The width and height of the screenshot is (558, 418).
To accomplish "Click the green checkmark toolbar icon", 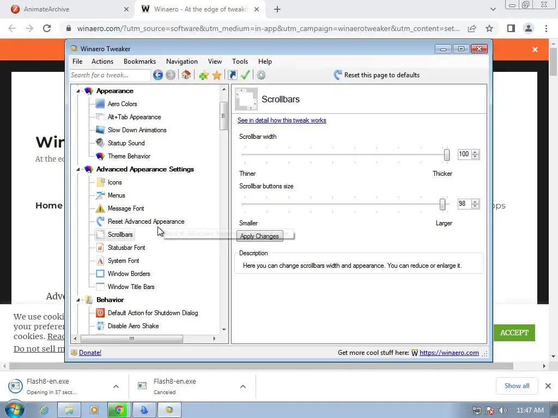I will (x=245, y=75).
